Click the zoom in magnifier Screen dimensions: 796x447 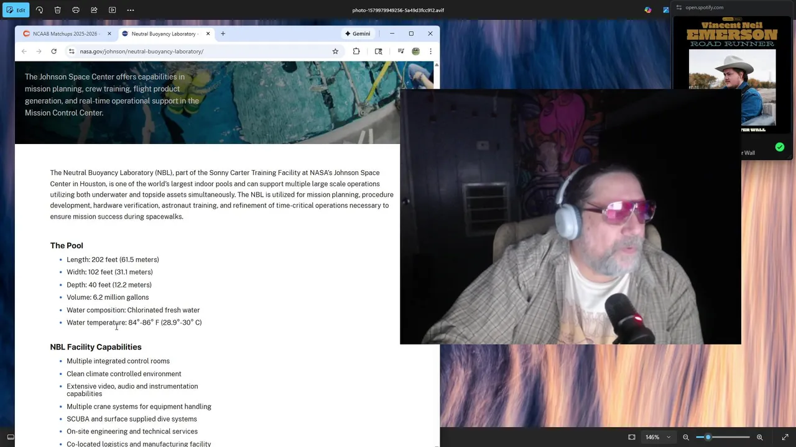point(759,437)
